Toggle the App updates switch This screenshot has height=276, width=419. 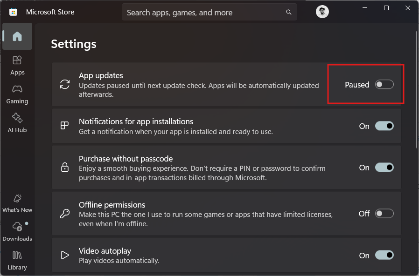pos(384,84)
